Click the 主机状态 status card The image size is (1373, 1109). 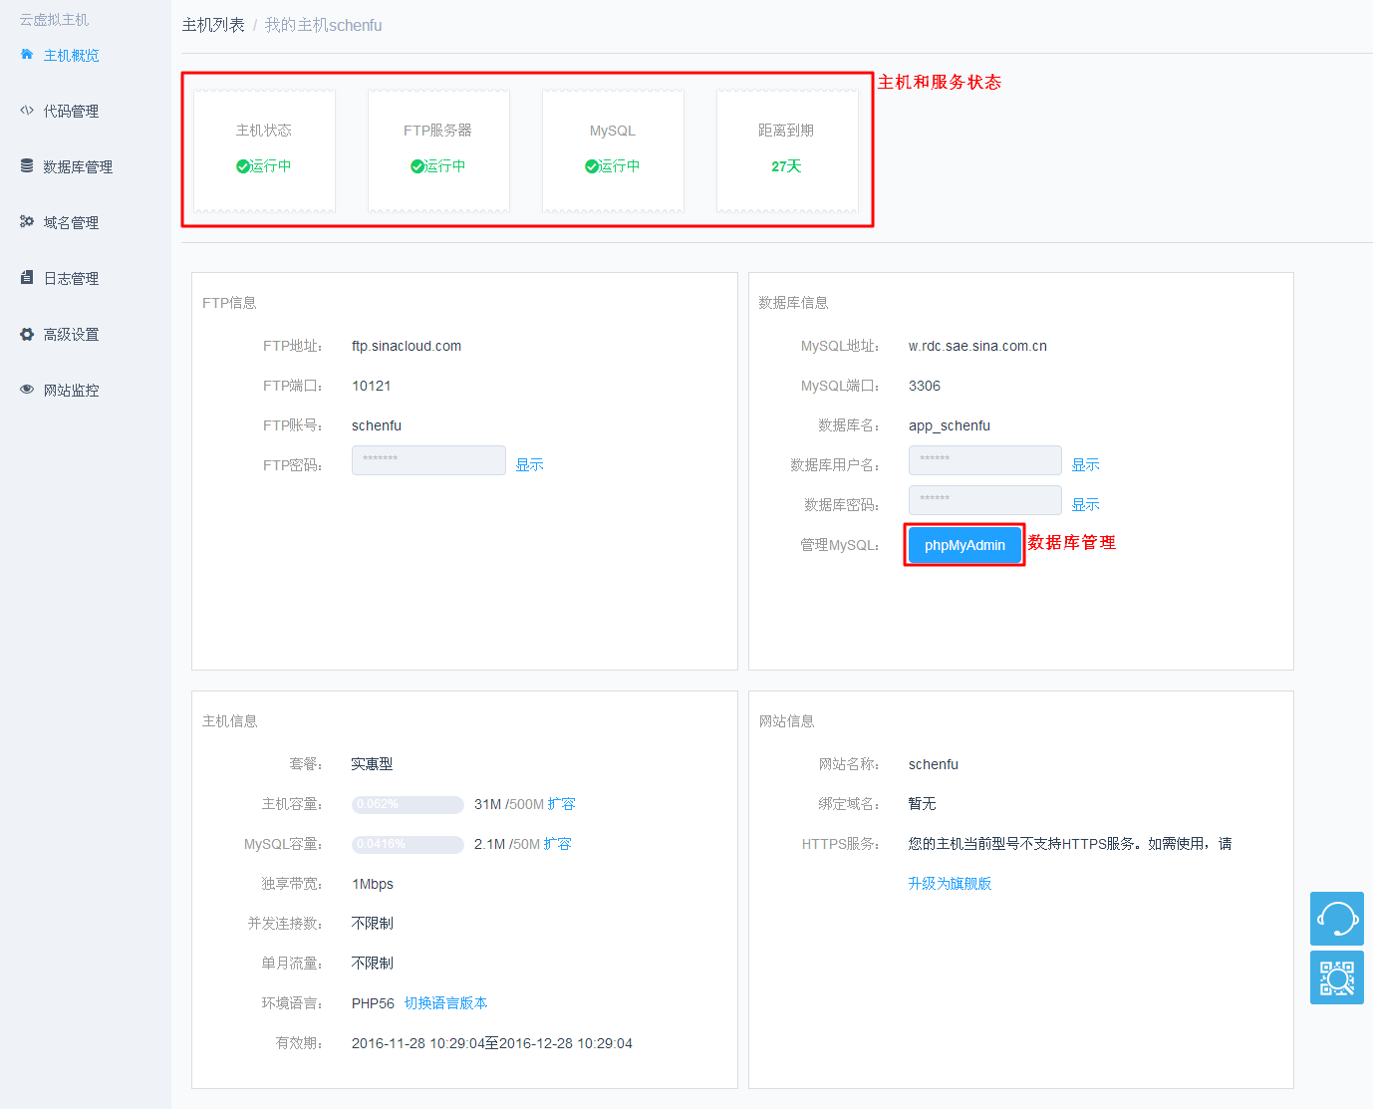pyautogui.click(x=264, y=150)
